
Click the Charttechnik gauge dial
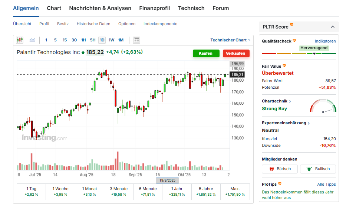[323, 106]
